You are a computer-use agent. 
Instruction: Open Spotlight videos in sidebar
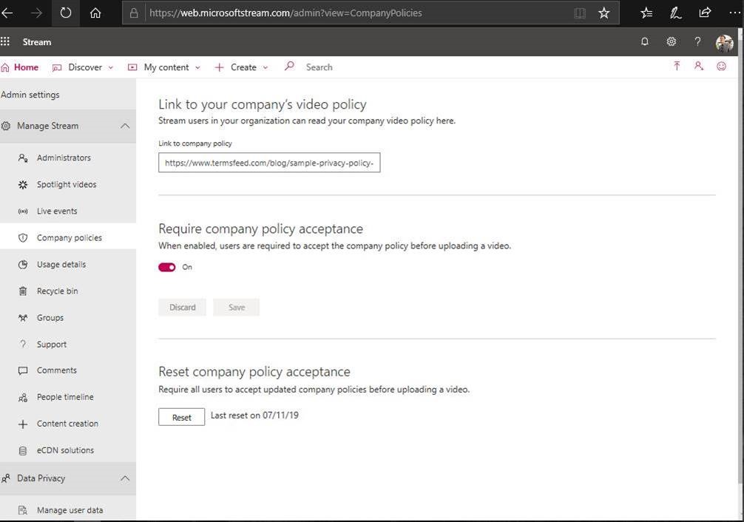67,185
